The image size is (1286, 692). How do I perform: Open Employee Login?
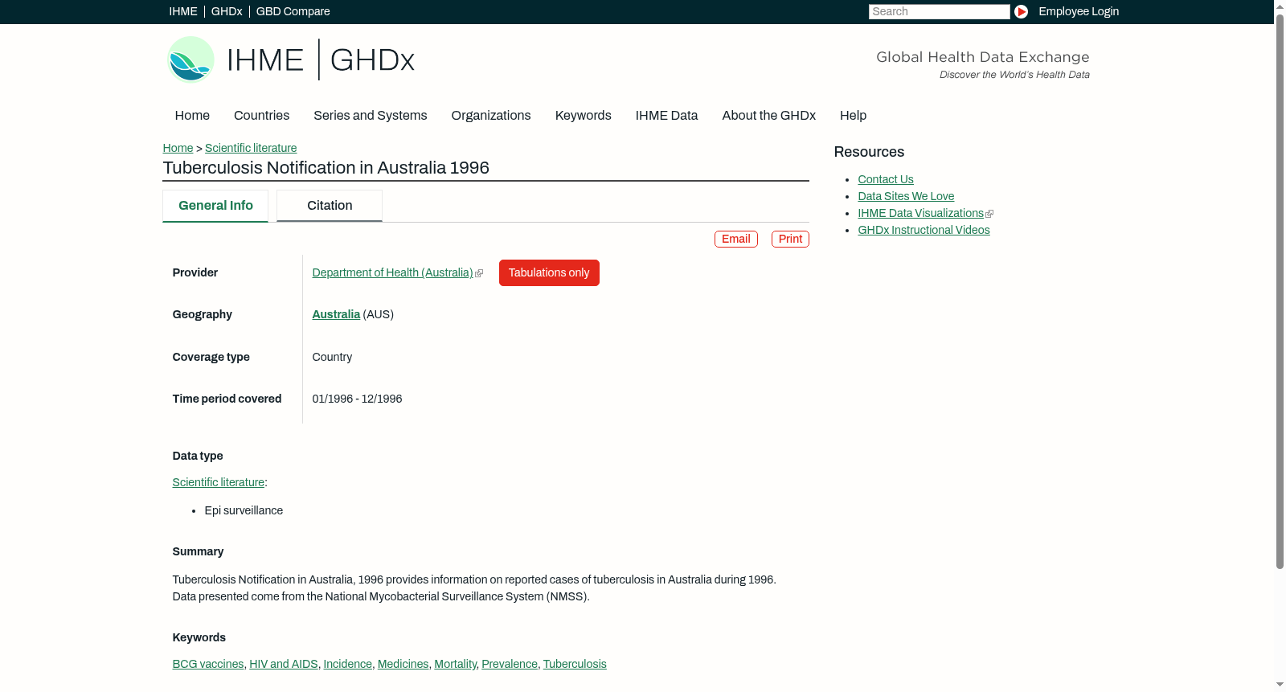[x=1079, y=11]
